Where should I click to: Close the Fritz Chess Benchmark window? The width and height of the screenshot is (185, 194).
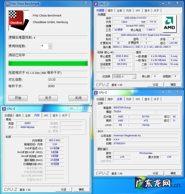click(x=86, y=3)
